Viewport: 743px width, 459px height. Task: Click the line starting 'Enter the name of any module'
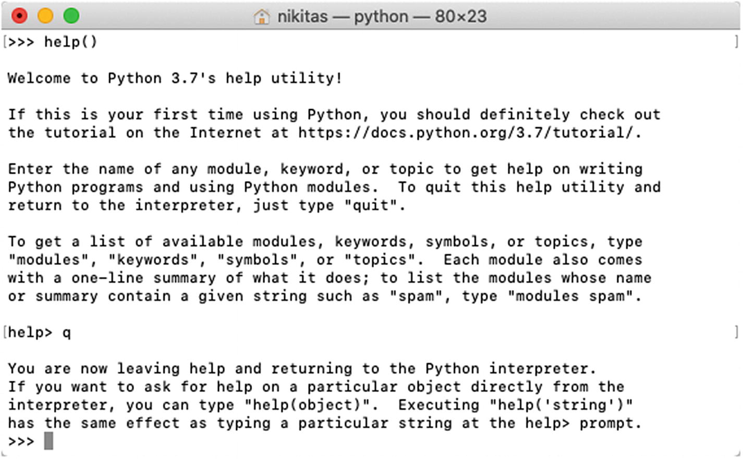[325, 169]
